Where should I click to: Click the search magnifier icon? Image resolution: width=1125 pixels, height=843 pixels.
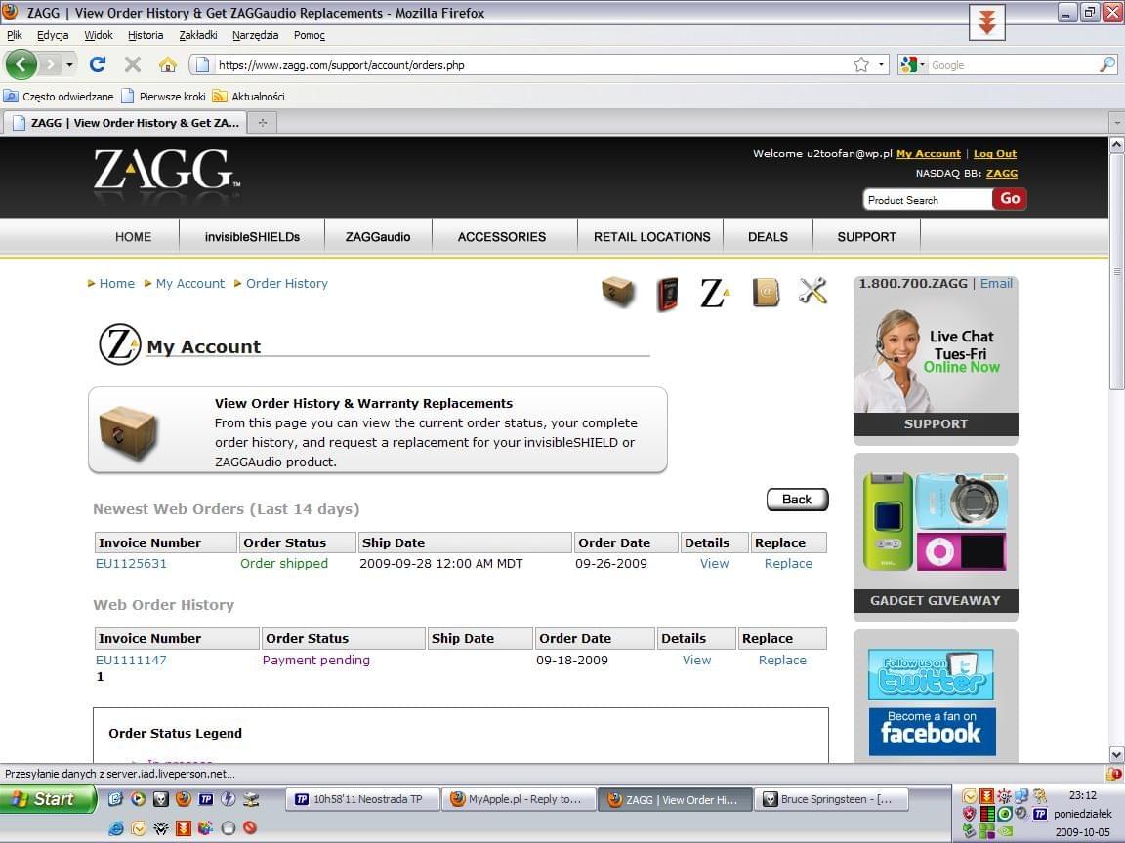[x=1107, y=64]
